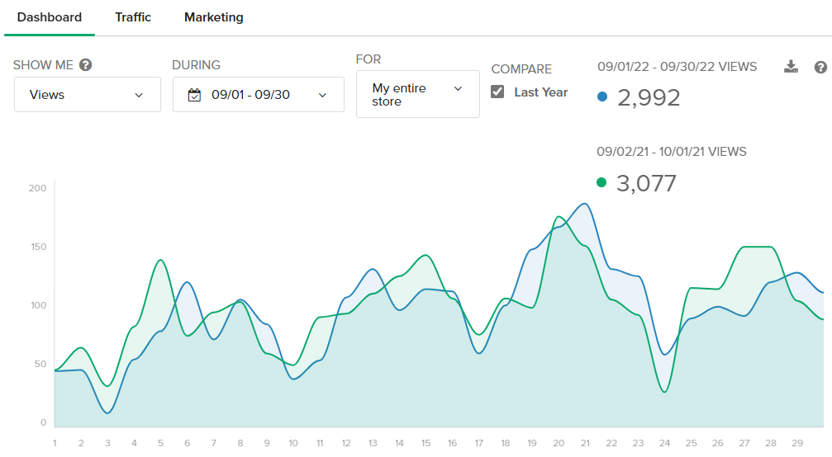Click the 2,992 views total
The height and width of the screenshot is (457, 832).
(649, 98)
